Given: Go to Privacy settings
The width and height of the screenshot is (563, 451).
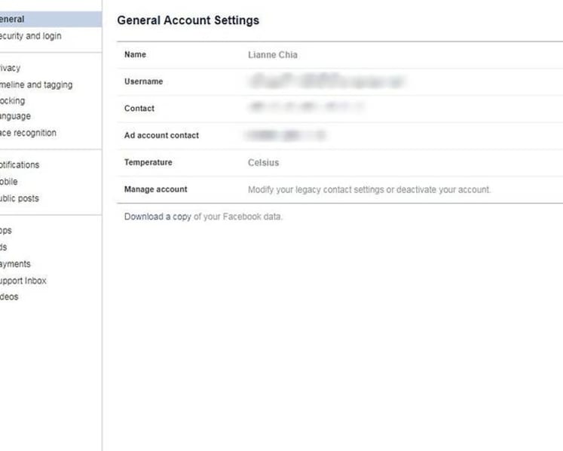Looking at the screenshot, I should (10, 68).
